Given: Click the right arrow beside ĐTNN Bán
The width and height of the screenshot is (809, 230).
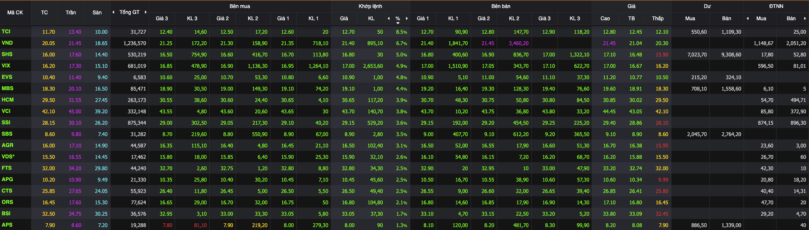Looking at the screenshot, I should (805, 19).
